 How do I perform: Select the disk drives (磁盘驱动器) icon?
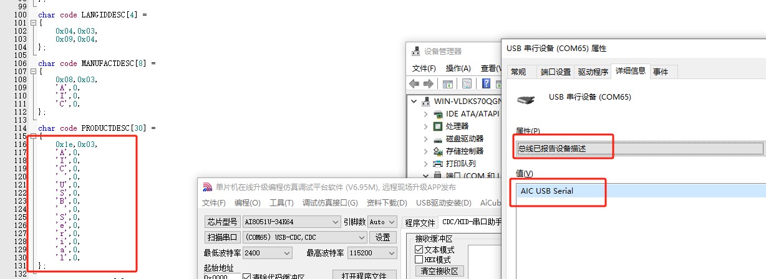pyautogui.click(x=439, y=139)
